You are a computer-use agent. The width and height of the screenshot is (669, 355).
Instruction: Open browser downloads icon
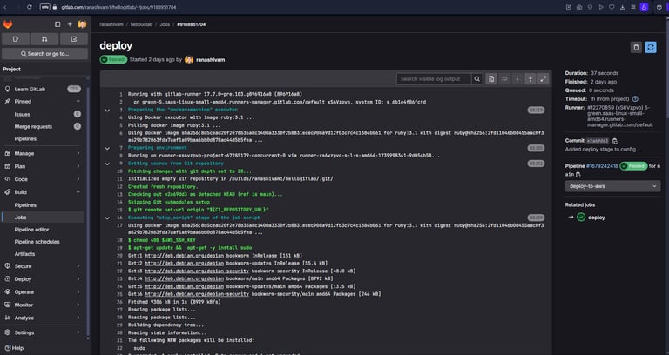623,7
